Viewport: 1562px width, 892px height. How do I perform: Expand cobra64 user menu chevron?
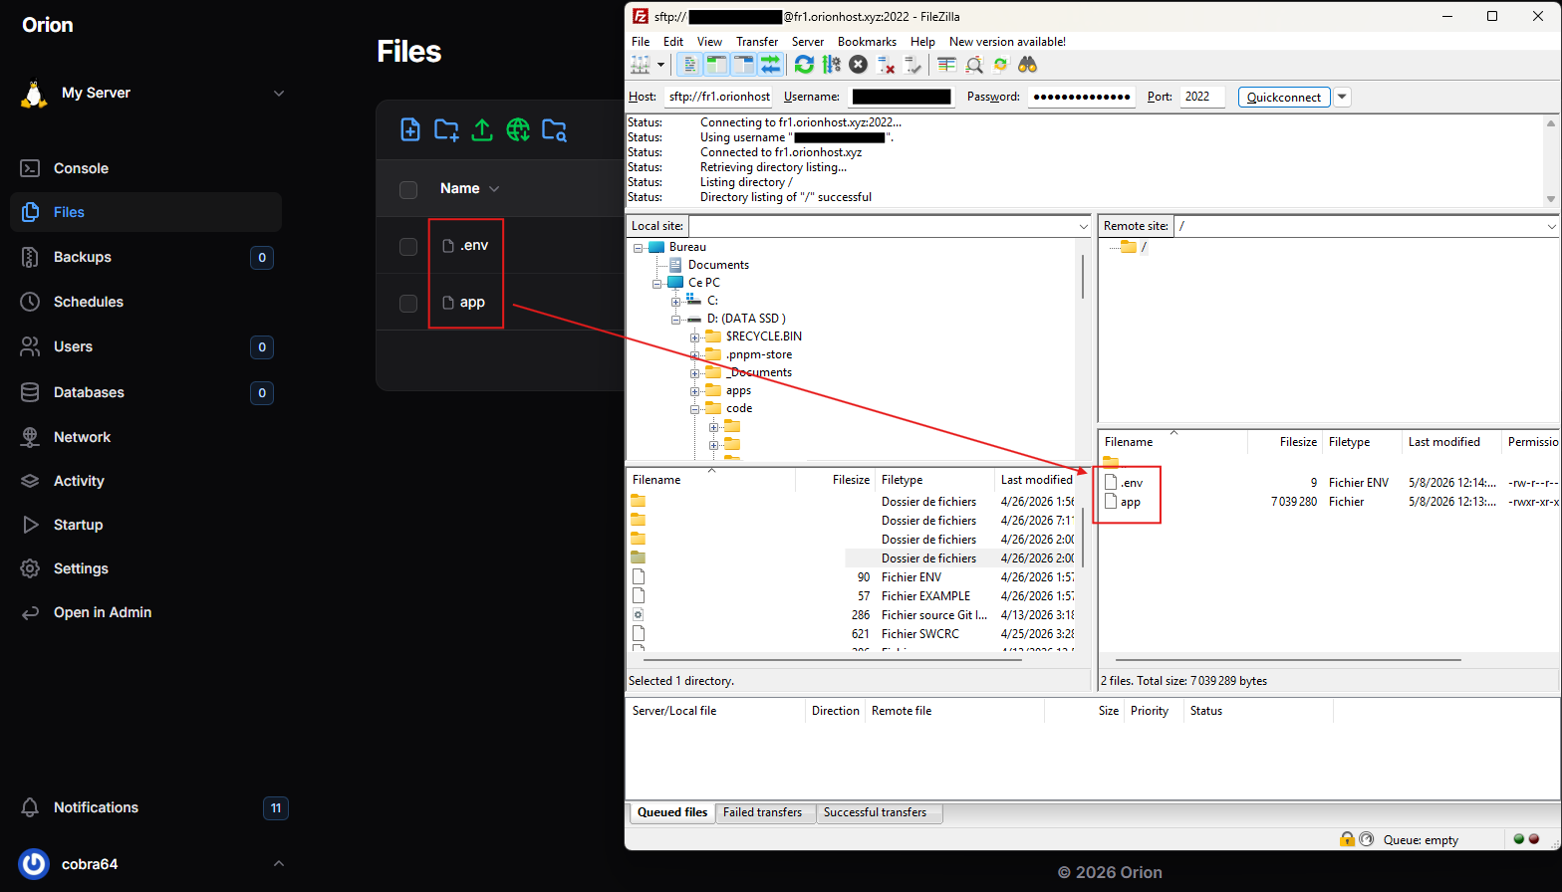tap(279, 863)
